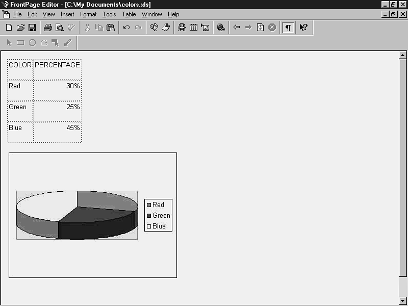This screenshot has width=408, height=306.
Task: Save the page with the floppy disk icon
Action: coord(32,28)
